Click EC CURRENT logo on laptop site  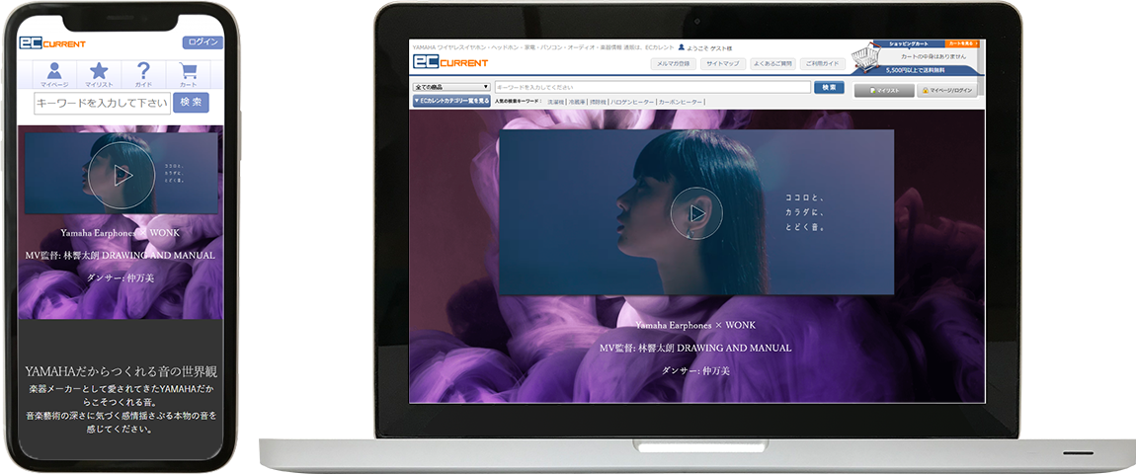click(x=449, y=62)
